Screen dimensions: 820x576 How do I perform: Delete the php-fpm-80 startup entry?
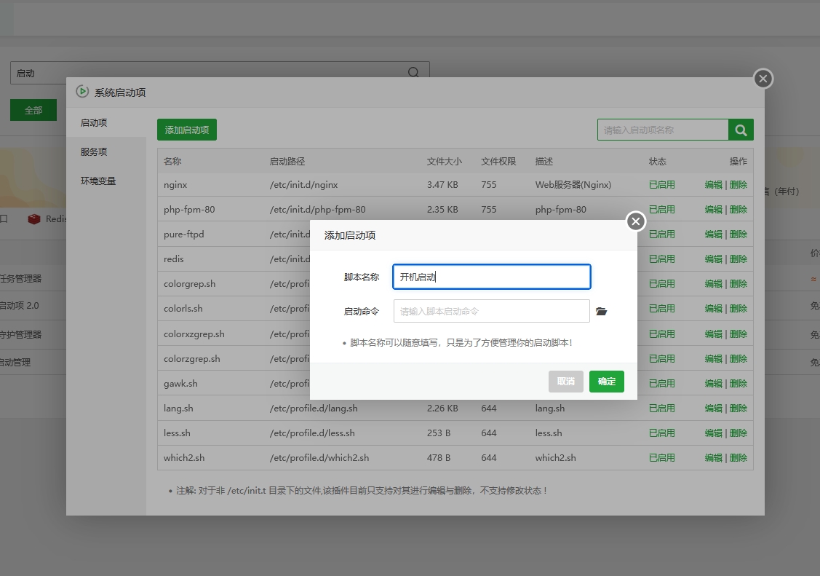(x=739, y=210)
